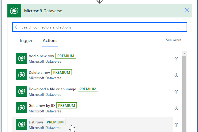Show info for Add a new row

tap(176, 59)
